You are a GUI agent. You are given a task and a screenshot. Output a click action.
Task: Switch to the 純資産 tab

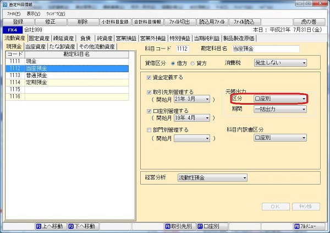point(105,39)
